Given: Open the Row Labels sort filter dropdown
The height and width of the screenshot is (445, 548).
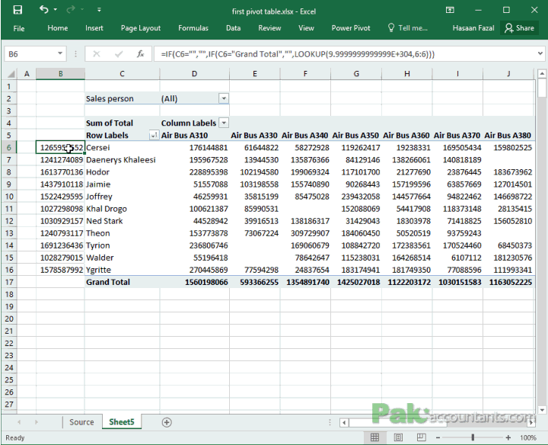Looking at the screenshot, I should (x=154, y=136).
